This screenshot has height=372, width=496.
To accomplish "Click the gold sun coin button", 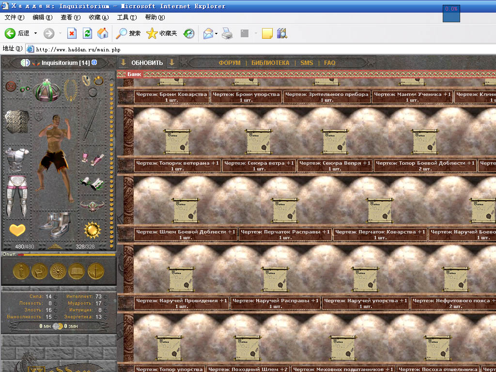I will (x=58, y=271).
